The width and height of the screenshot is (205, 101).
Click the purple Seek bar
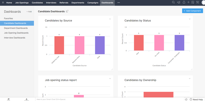100,45
